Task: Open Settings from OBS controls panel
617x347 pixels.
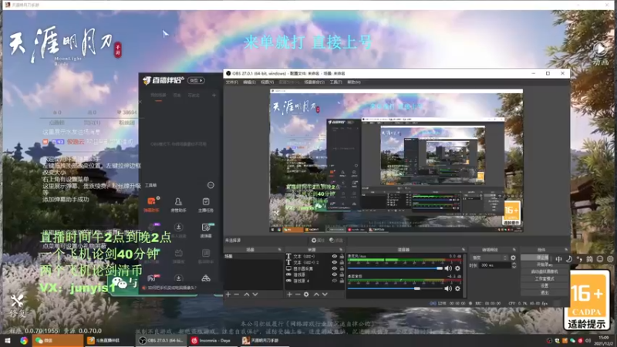Action: 545,285
